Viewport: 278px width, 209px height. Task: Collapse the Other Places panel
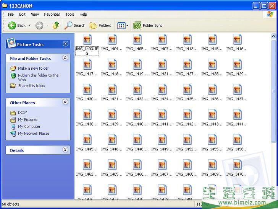[x=65, y=102]
